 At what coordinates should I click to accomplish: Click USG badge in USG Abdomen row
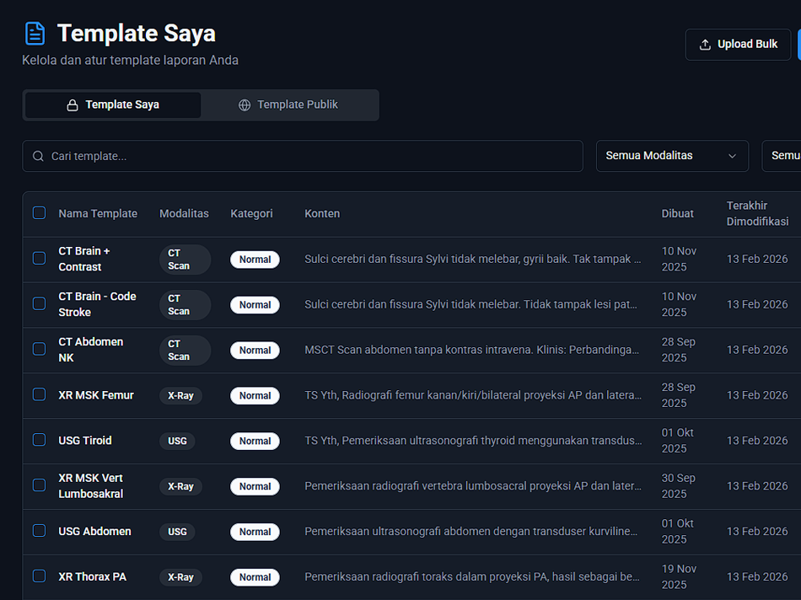tap(177, 532)
